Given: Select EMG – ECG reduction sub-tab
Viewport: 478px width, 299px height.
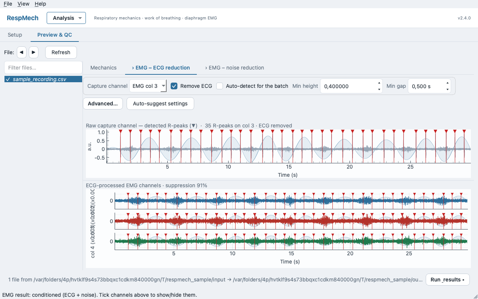Looking at the screenshot, I should click(x=161, y=68).
